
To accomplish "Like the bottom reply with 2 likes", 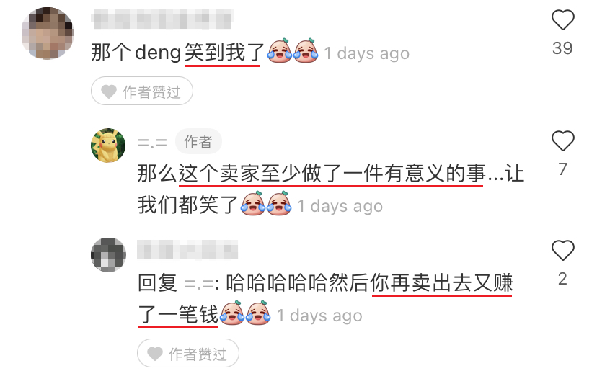I will [x=562, y=251].
